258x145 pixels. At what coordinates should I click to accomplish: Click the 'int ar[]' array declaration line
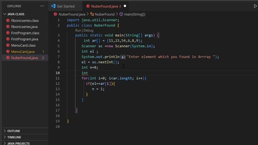113,41
